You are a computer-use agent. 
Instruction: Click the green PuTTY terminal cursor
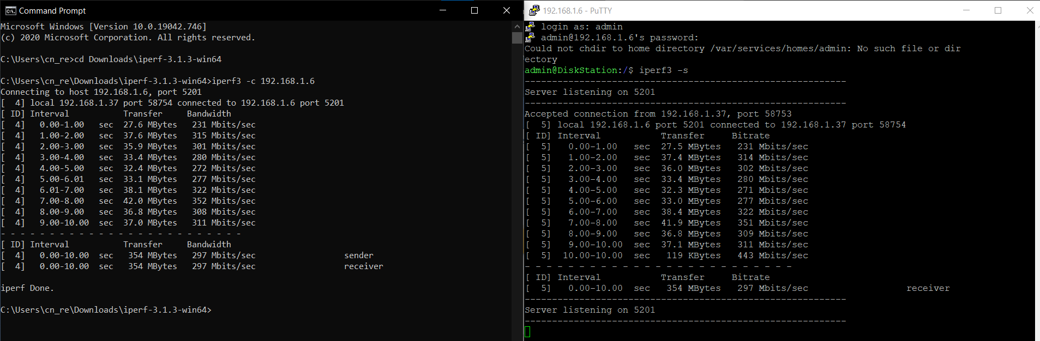pos(527,332)
